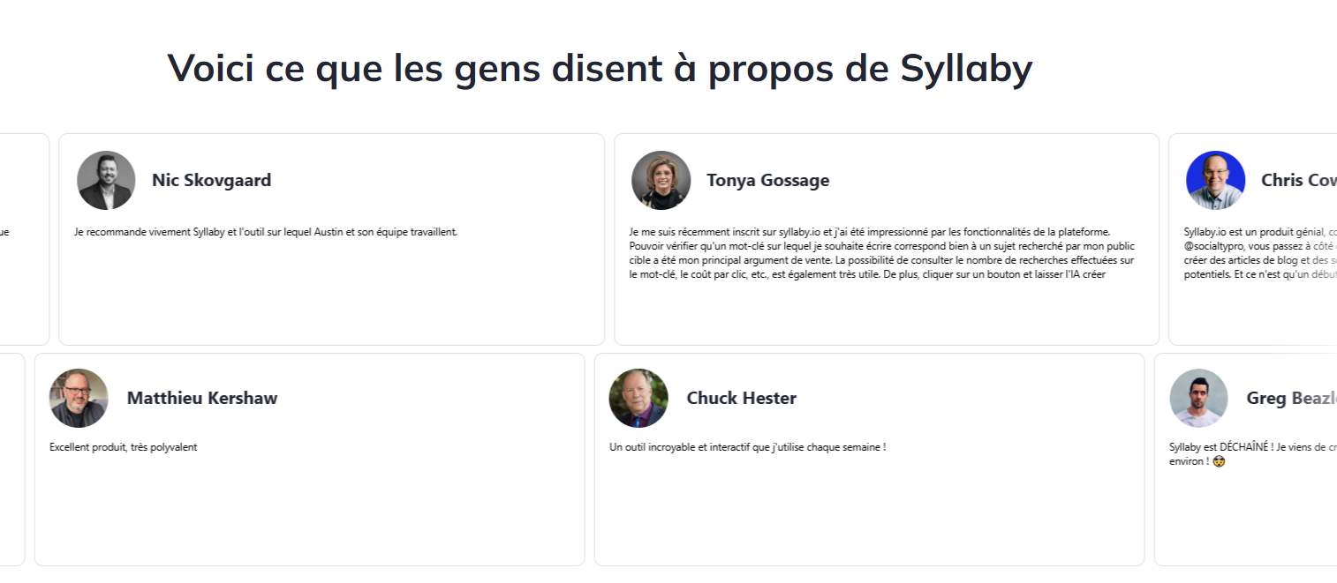Click the partially visible Chris name

coord(1297,180)
